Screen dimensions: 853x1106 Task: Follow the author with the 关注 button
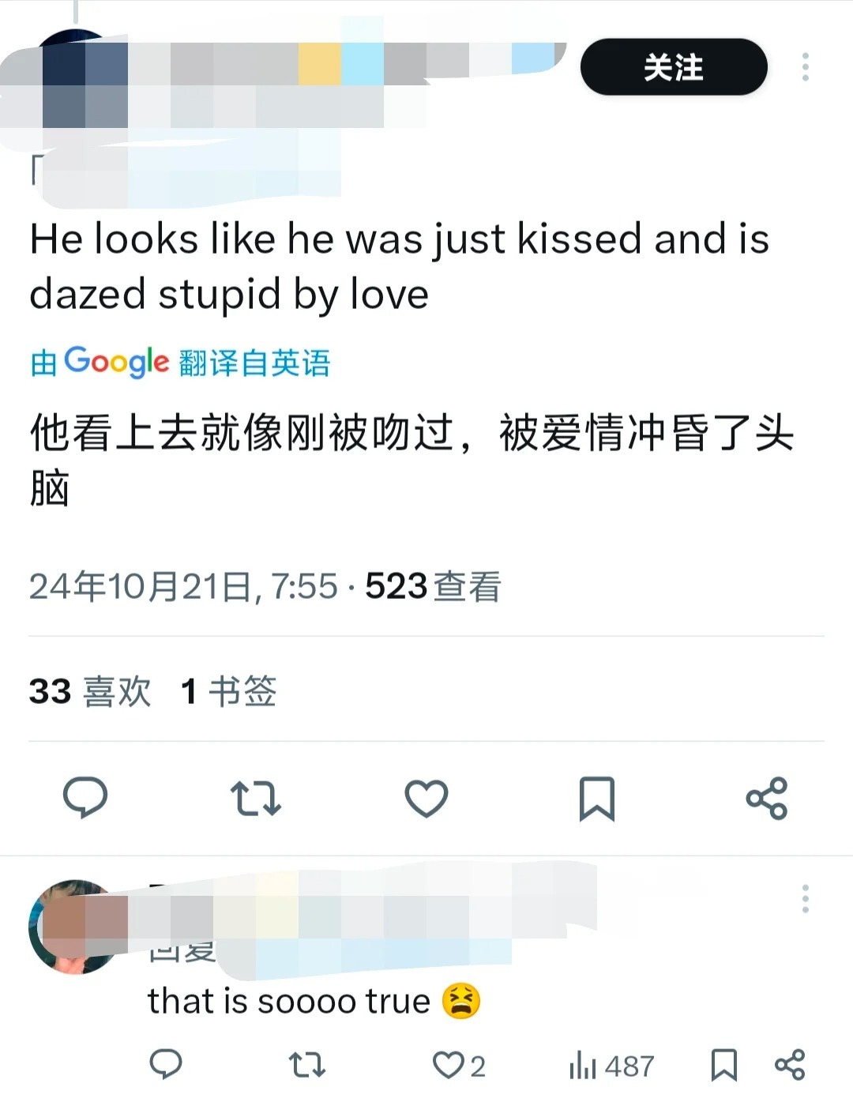point(674,67)
